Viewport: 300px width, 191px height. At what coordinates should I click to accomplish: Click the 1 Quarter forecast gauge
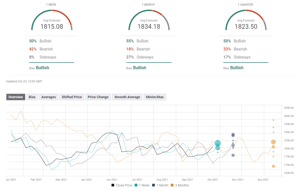[x=246, y=20]
